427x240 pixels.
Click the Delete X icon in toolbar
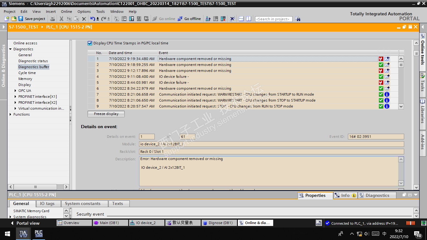point(84,19)
